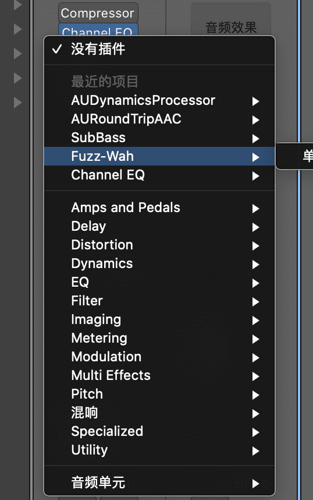The height and width of the screenshot is (500, 313).
Task: Open the EQ category arrow
Action: pyautogui.click(x=255, y=283)
